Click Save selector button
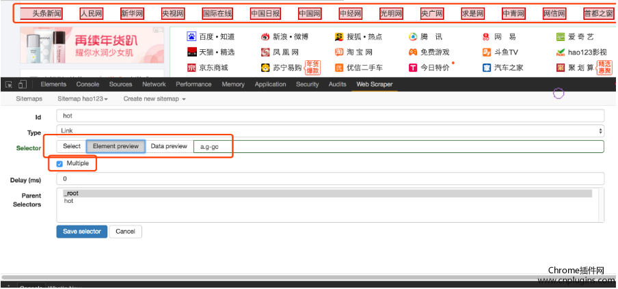 [x=82, y=232]
